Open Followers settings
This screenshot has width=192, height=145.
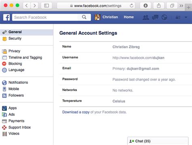16,95
